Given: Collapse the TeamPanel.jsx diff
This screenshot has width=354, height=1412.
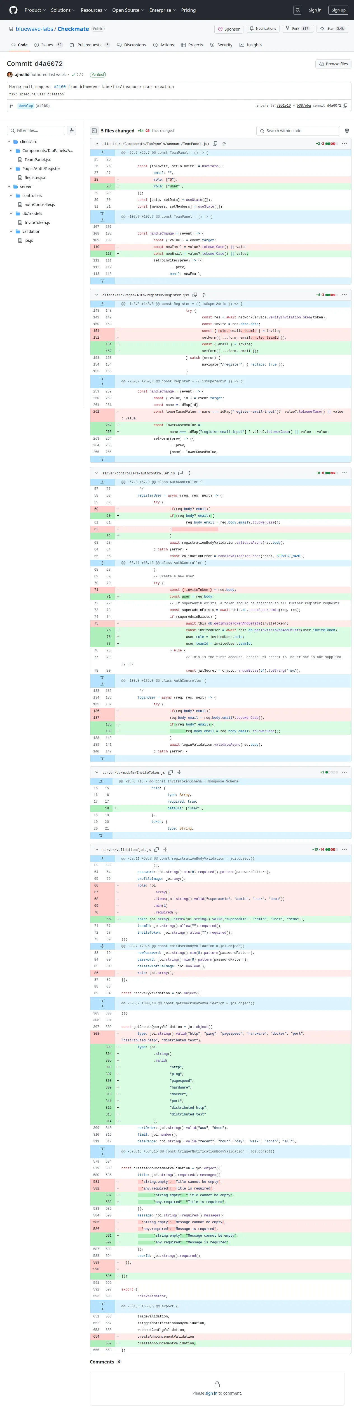Looking at the screenshot, I should [x=97, y=144].
